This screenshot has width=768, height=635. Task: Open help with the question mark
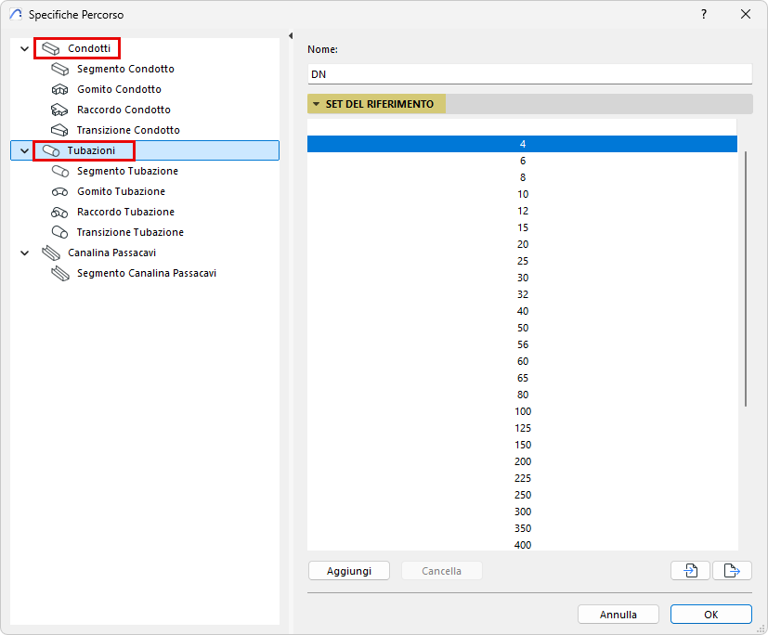704,14
